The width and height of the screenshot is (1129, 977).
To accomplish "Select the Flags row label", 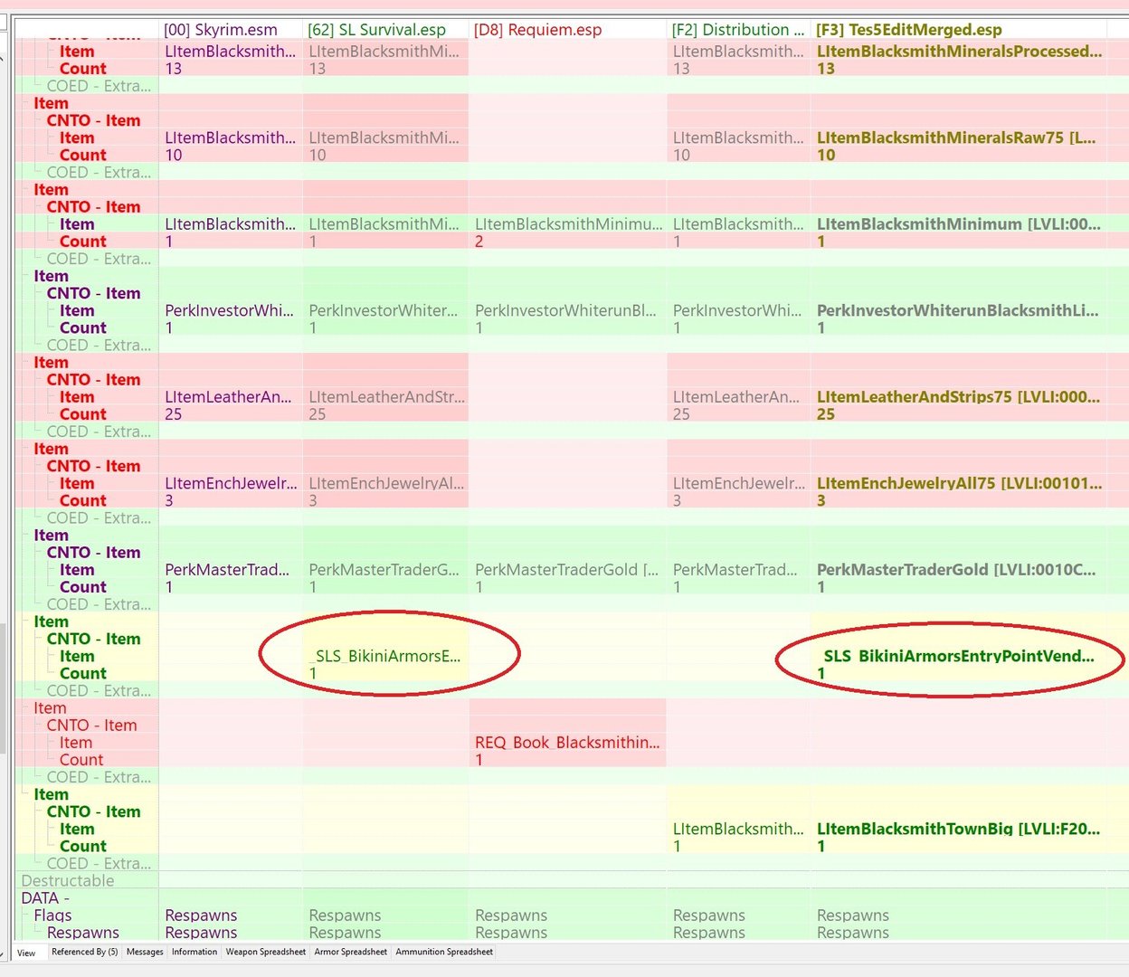I will coord(52,915).
